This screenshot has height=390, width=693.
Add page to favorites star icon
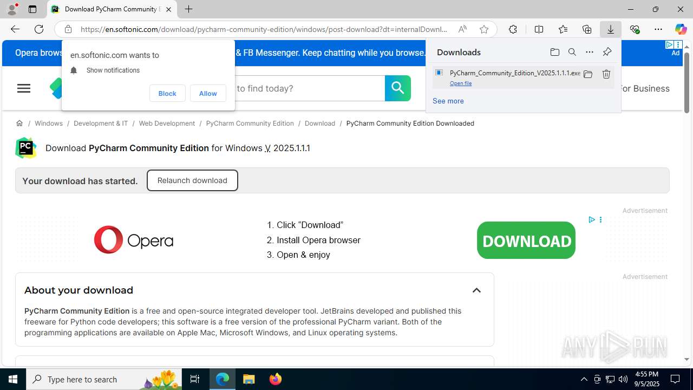(x=484, y=29)
